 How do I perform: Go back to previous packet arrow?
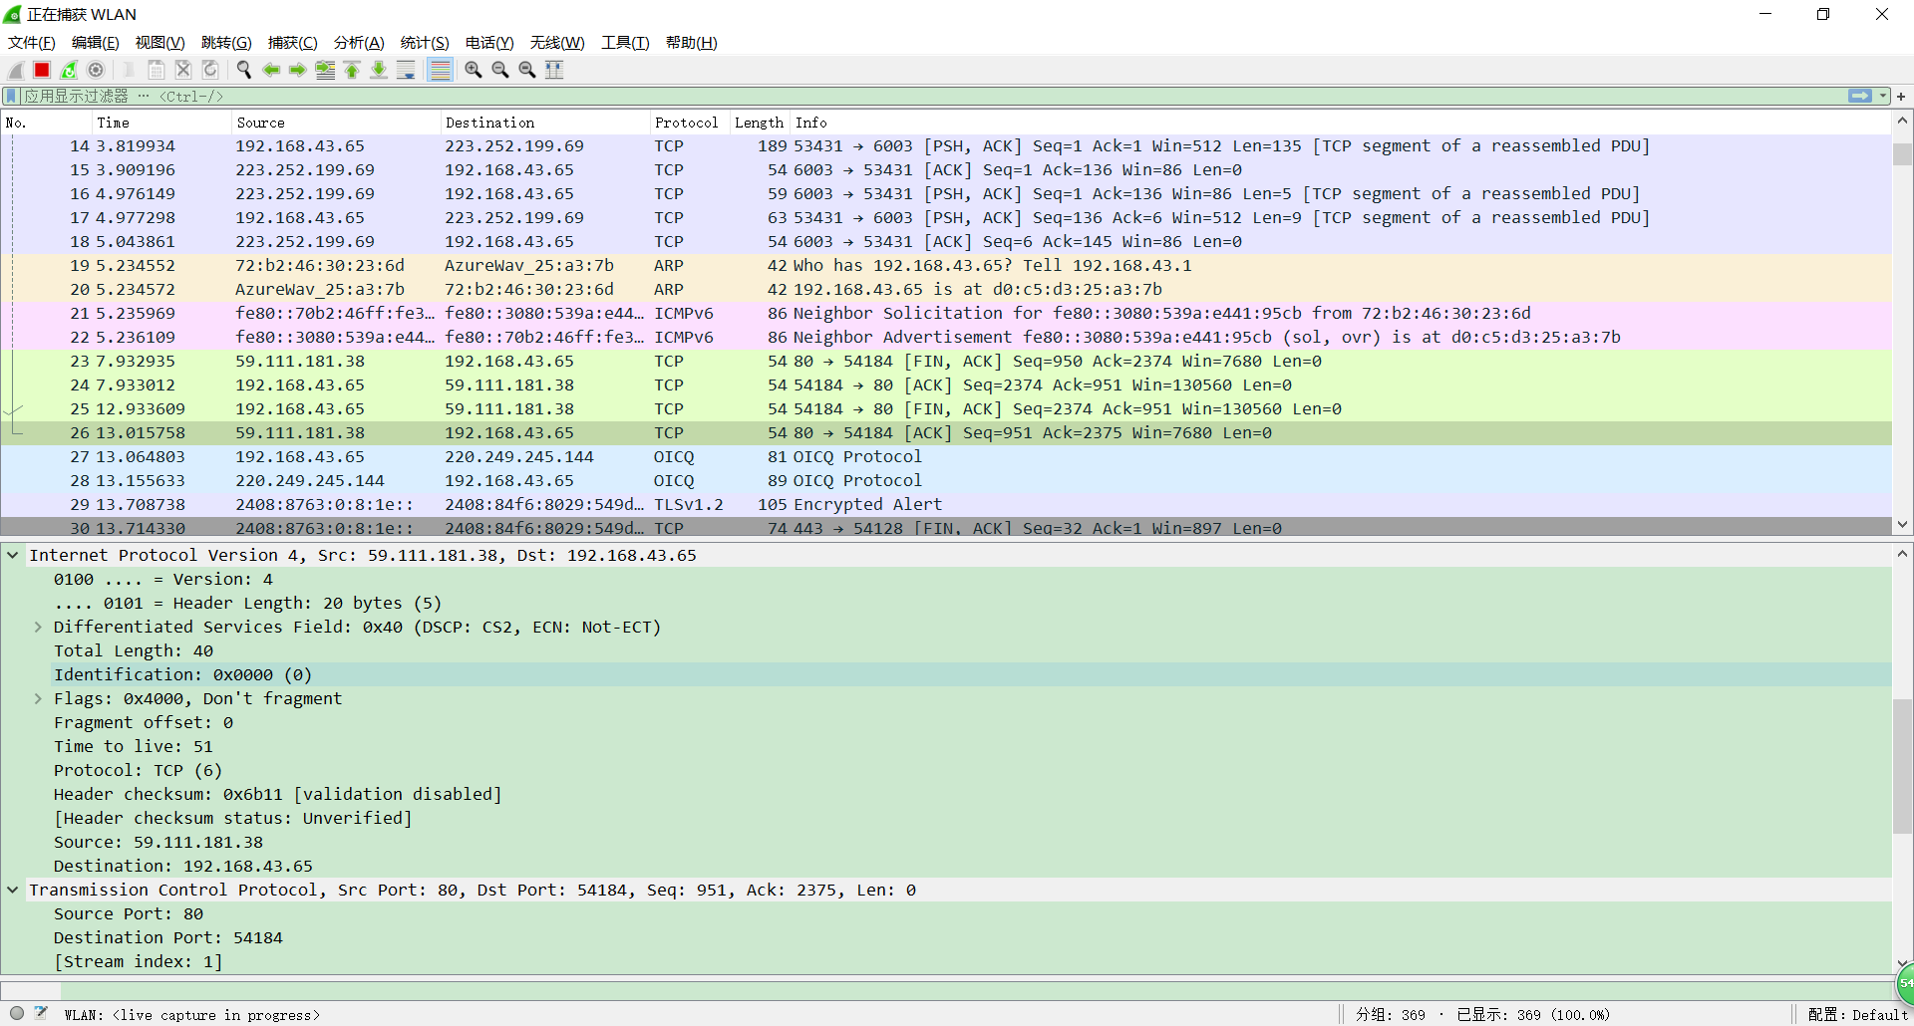pyautogui.click(x=270, y=70)
